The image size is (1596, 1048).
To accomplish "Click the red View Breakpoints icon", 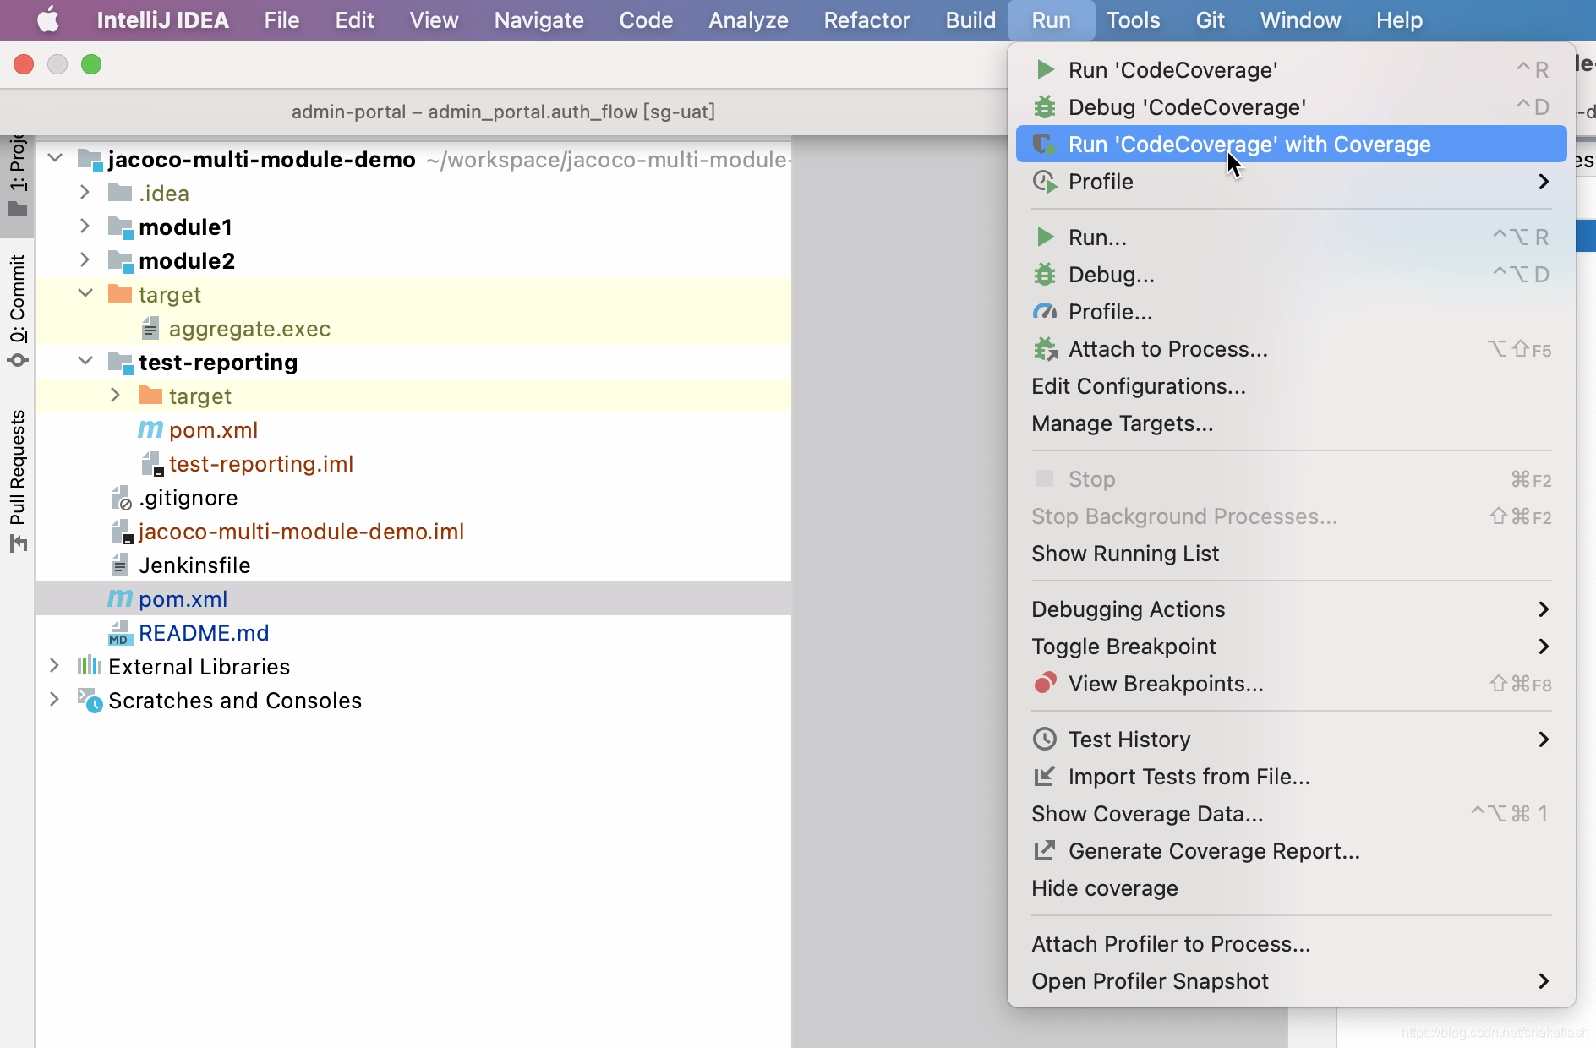I will click(1046, 683).
